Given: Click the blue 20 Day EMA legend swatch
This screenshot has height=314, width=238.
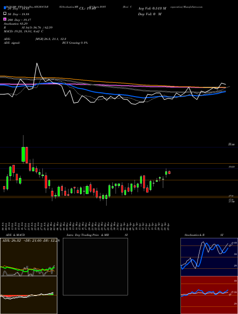Looking at the screenshot, I should pyautogui.click(x=5, y=8).
